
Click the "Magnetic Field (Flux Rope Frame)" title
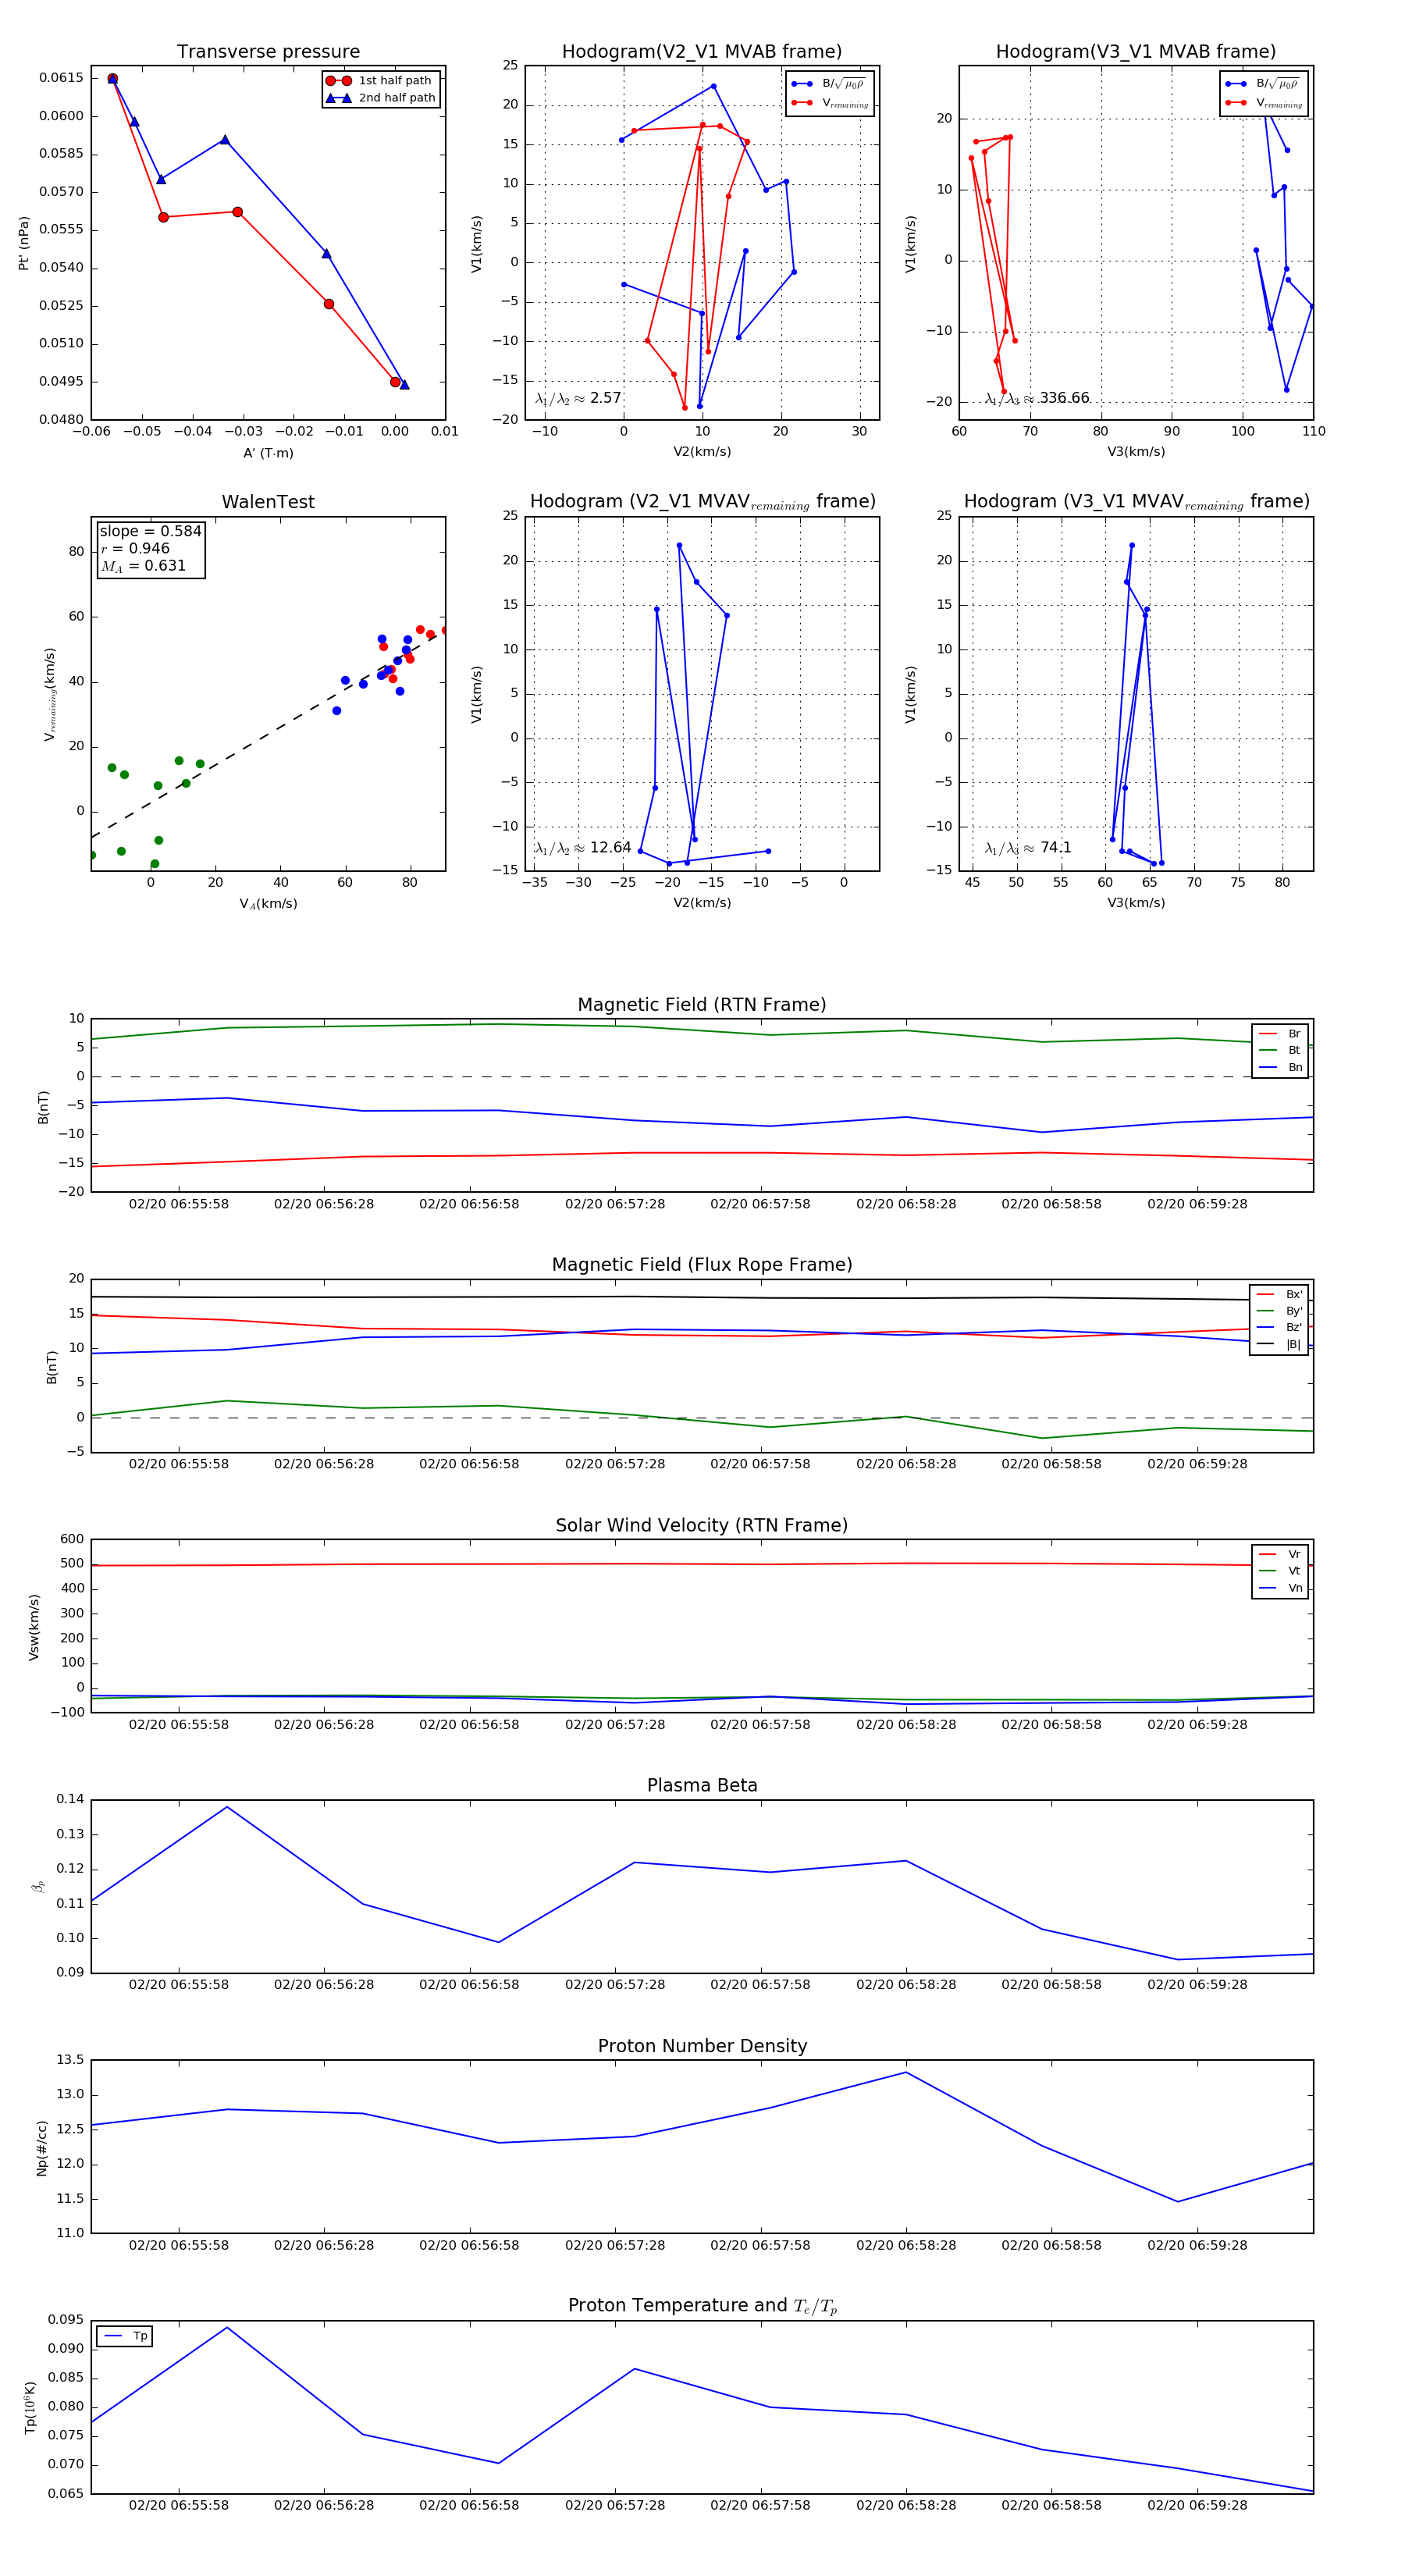[x=702, y=1265]
